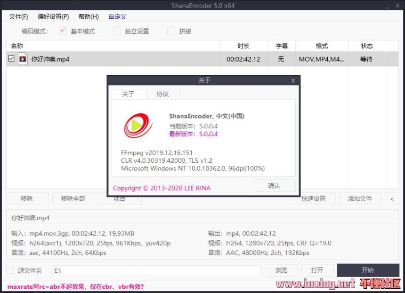Switch to the 协议 tab
Viewport: 405px width, 293px height.
pyautogui.click(x=163, y=94)
